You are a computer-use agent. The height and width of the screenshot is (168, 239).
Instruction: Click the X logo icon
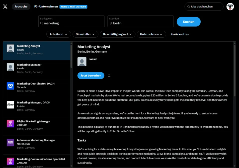point(5,6)
